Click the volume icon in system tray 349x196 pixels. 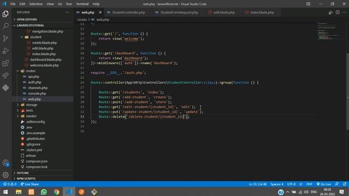[x=306, y=192]
